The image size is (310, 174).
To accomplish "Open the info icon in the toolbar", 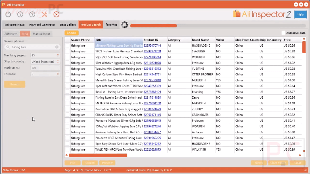I will coord(20,14).
